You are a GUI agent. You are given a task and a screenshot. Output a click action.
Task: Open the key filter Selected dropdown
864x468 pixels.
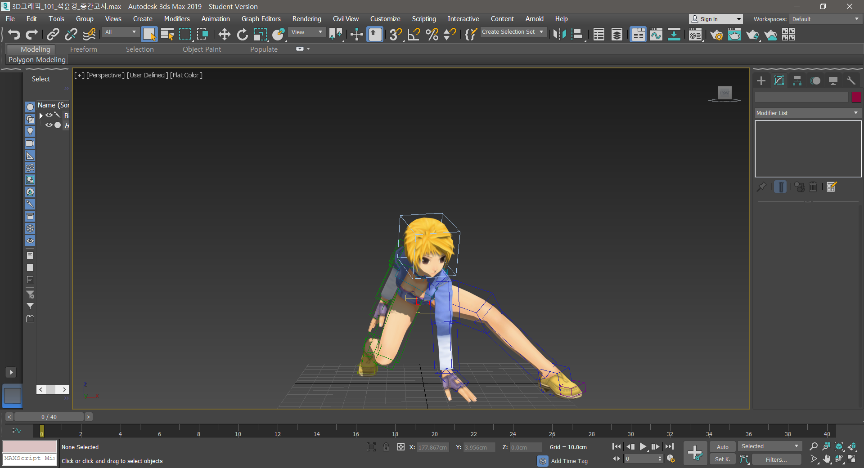tap(769, 446)
